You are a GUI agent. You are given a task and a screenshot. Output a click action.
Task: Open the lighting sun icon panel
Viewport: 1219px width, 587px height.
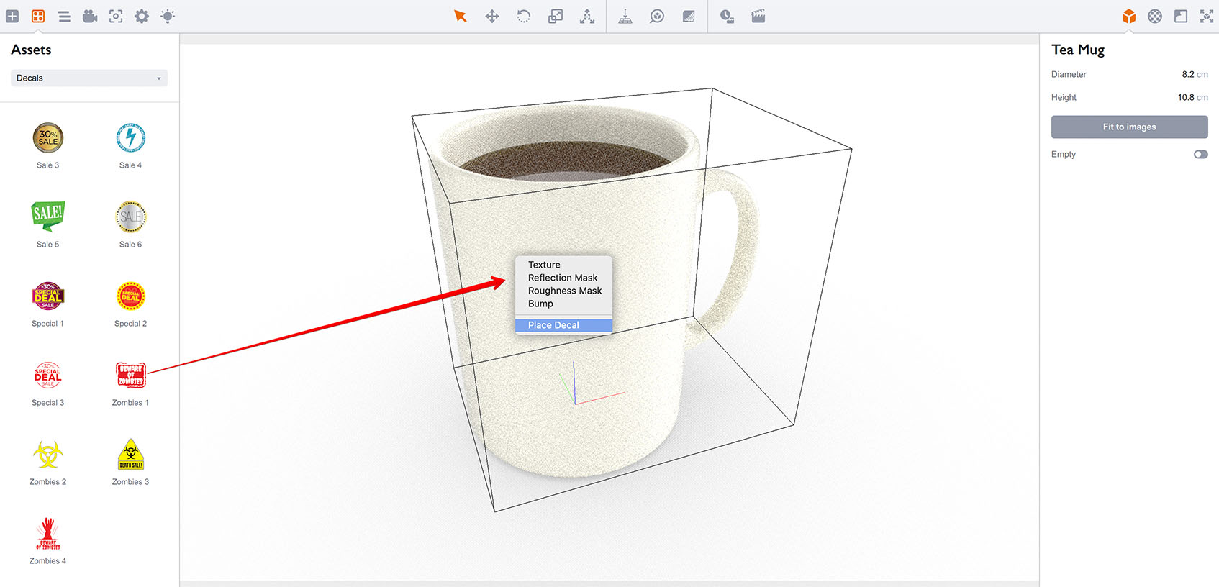pos(168,16)
